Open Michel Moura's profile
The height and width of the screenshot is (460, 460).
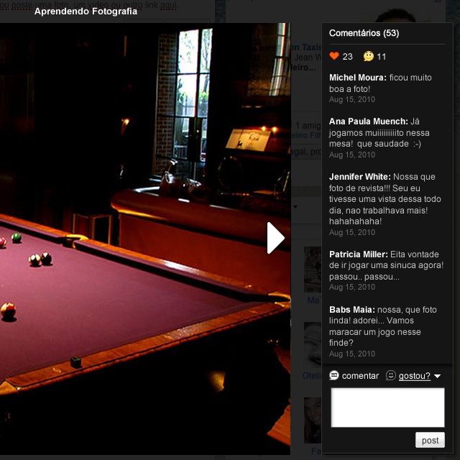coord(357,77)
